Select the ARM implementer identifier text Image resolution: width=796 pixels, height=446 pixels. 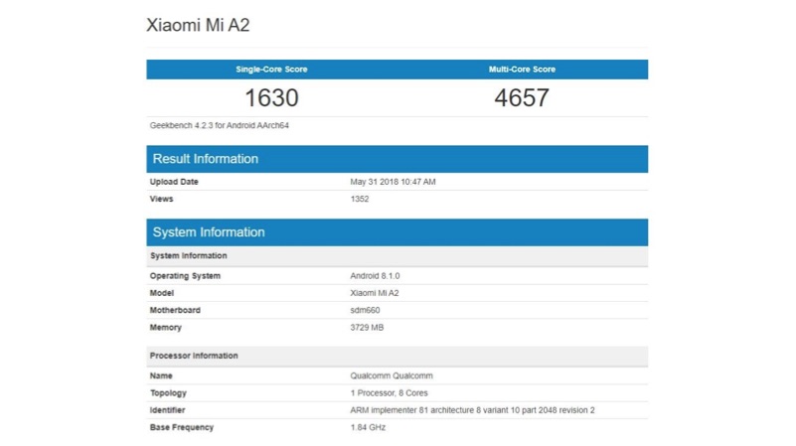click(472, 410)
